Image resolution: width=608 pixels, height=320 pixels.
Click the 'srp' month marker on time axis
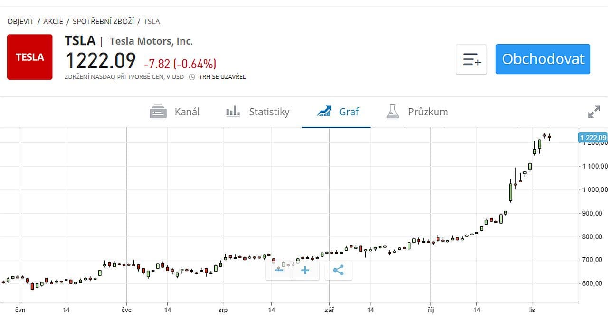click(x=223, y=310)
